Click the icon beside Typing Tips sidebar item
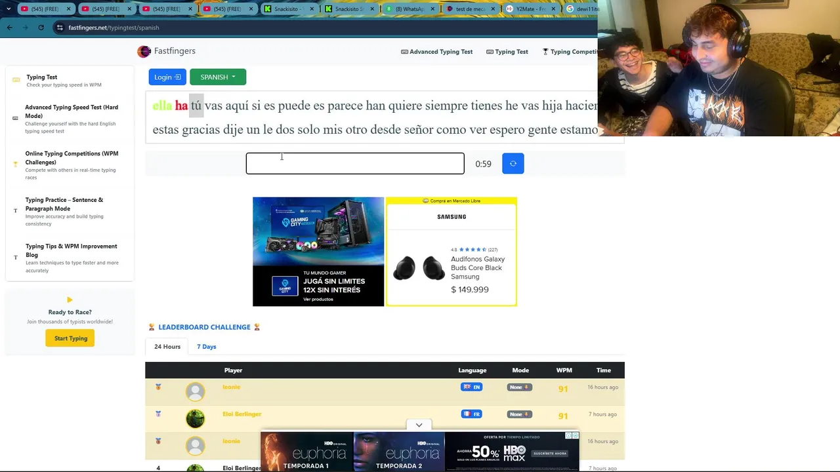The image size is (840, 472). [x=15, y=257]
